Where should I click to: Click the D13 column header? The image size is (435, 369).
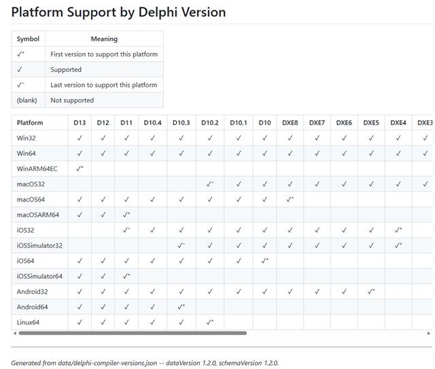tap(80, 123)
